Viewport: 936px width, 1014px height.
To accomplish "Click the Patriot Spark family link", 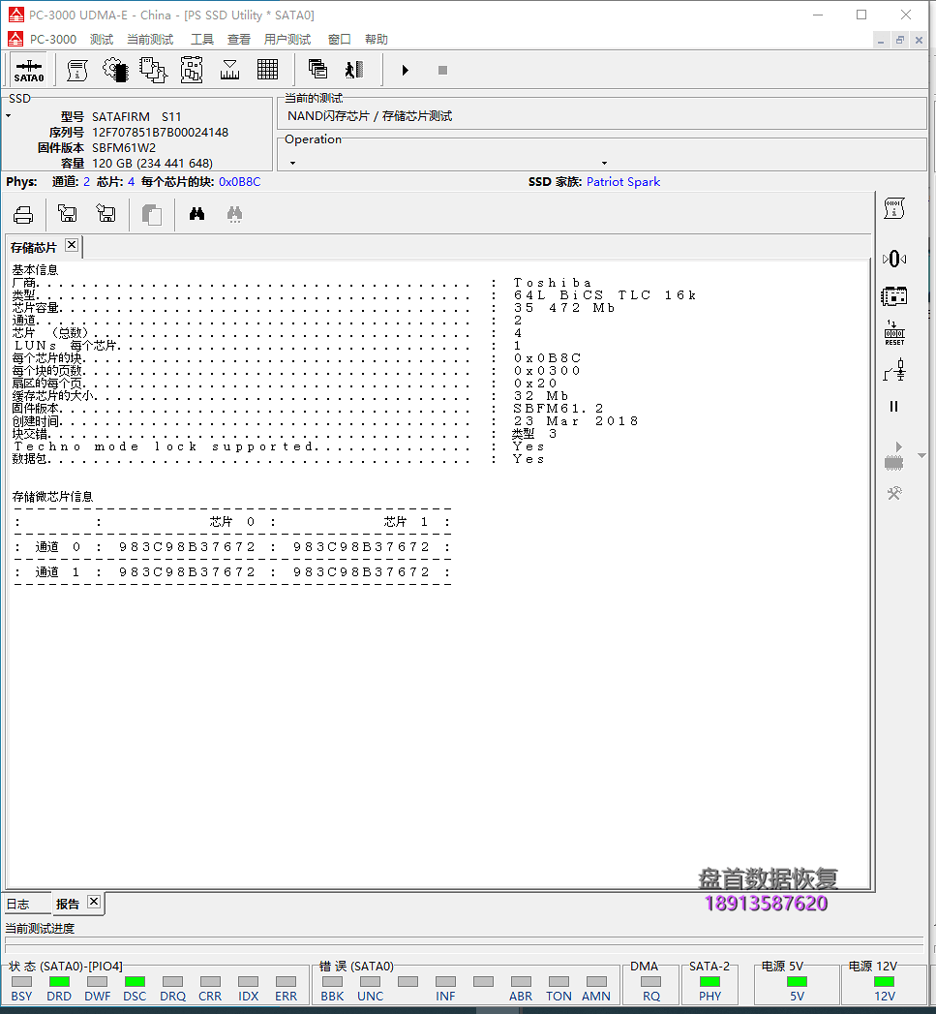I will pyautogui.click(x=623, y=182).
